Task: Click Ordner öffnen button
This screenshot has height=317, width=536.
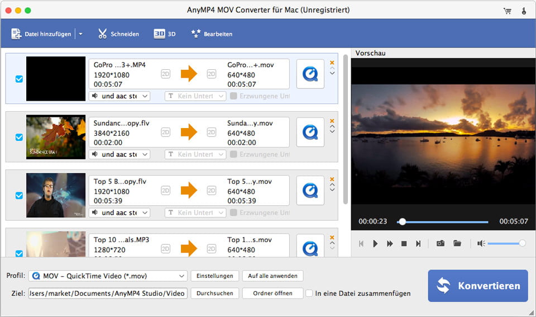Action: 272,294
